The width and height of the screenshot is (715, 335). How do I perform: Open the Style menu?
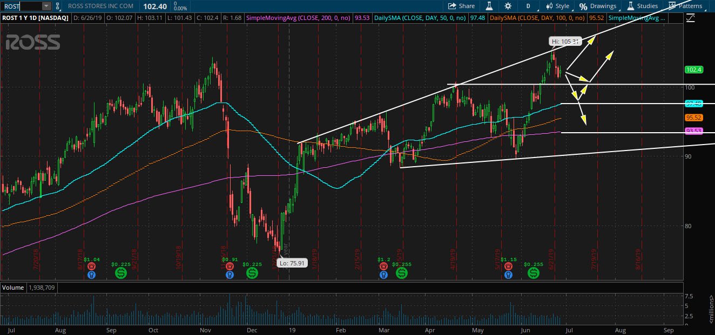coord(557,6)
